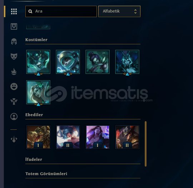Click the gold vertical scrollbar
The width and height of the screenshot is (193, 188).
tap(145, 144)
